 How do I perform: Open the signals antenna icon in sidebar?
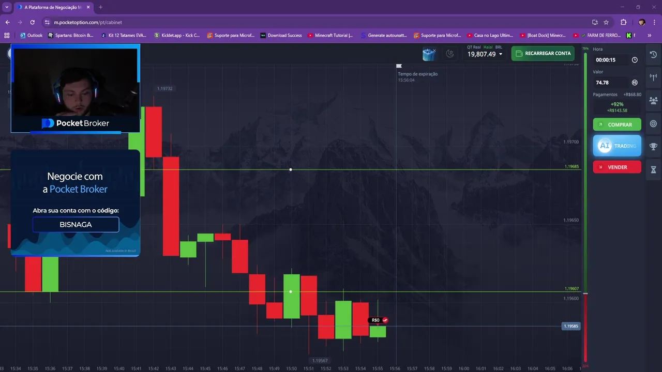pyautogui.click(x=653, y=78)
